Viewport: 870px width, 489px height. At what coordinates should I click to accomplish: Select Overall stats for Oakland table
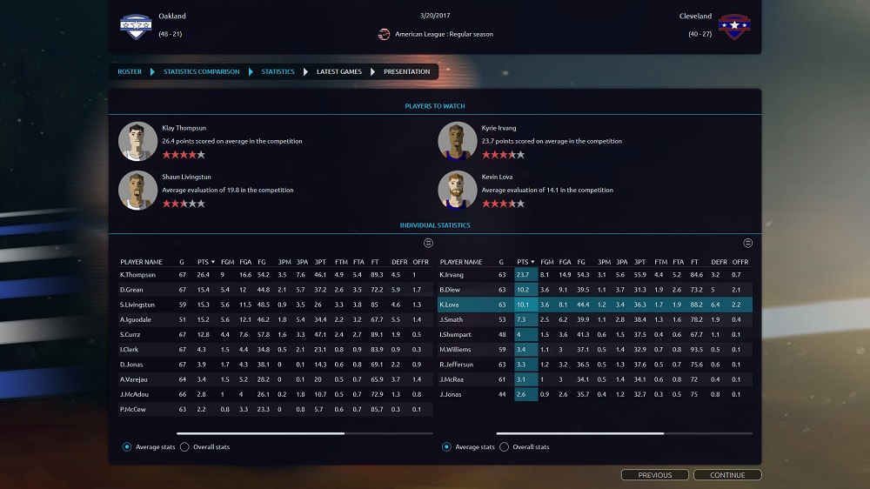point(186,447)
